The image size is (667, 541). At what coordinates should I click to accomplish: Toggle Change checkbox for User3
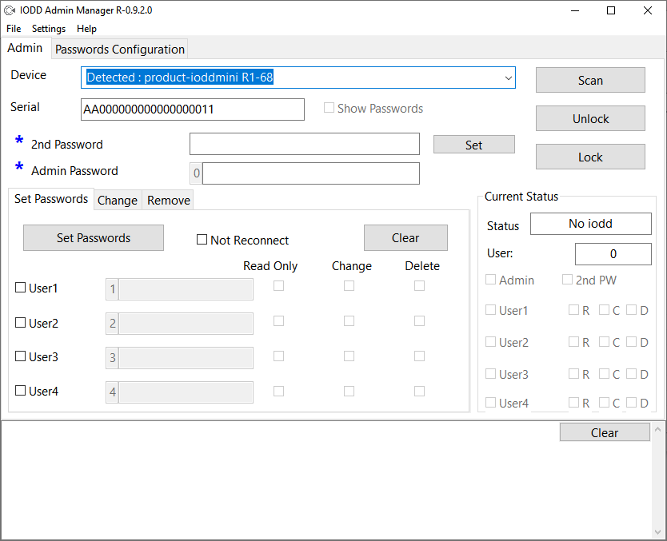(349, 356)
